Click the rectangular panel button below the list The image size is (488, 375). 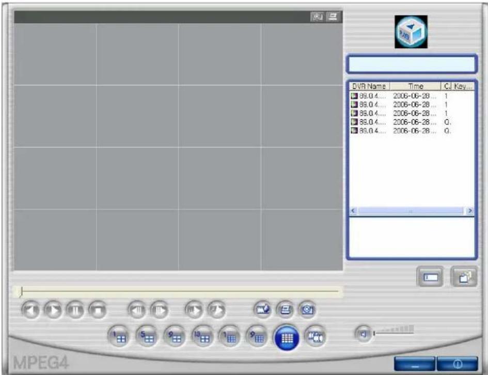click(431, 277)
